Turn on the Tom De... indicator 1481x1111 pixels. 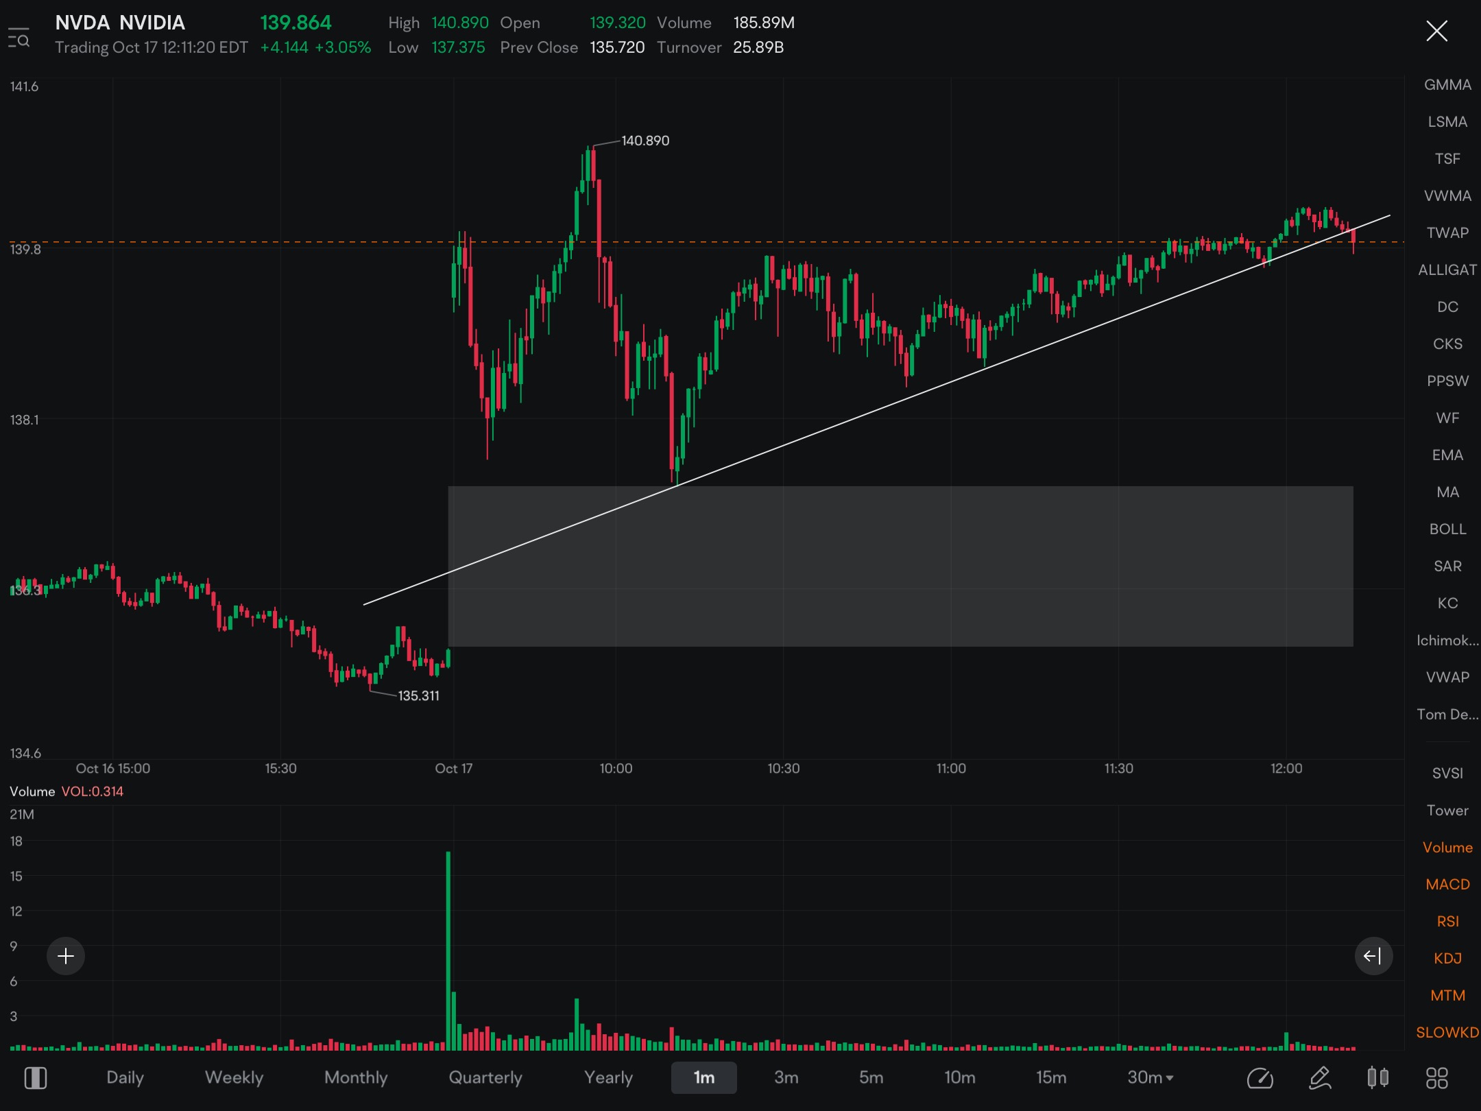(x=1447, y=715)
